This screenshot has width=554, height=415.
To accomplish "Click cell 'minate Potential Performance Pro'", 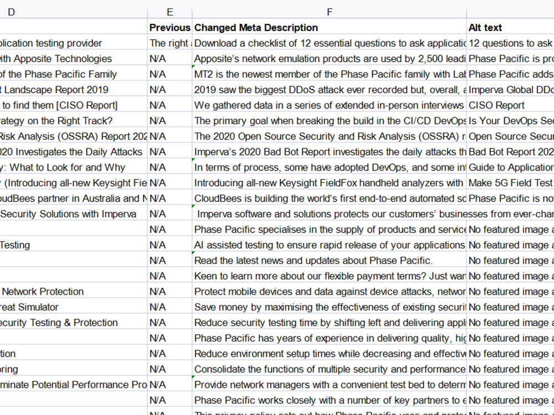I will click(74, 385).
